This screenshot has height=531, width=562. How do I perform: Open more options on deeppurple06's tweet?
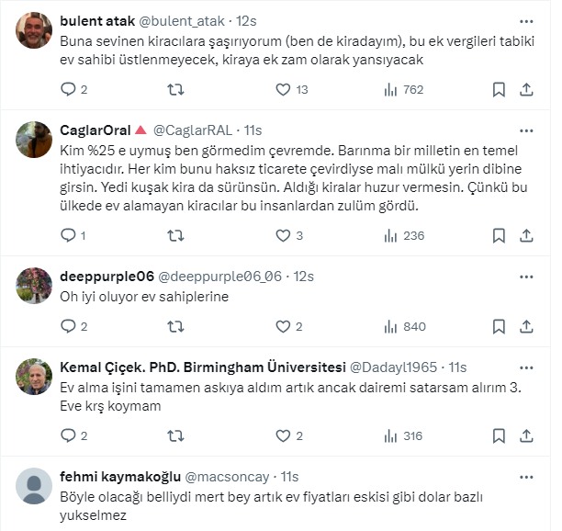click(x=525, y=276)
